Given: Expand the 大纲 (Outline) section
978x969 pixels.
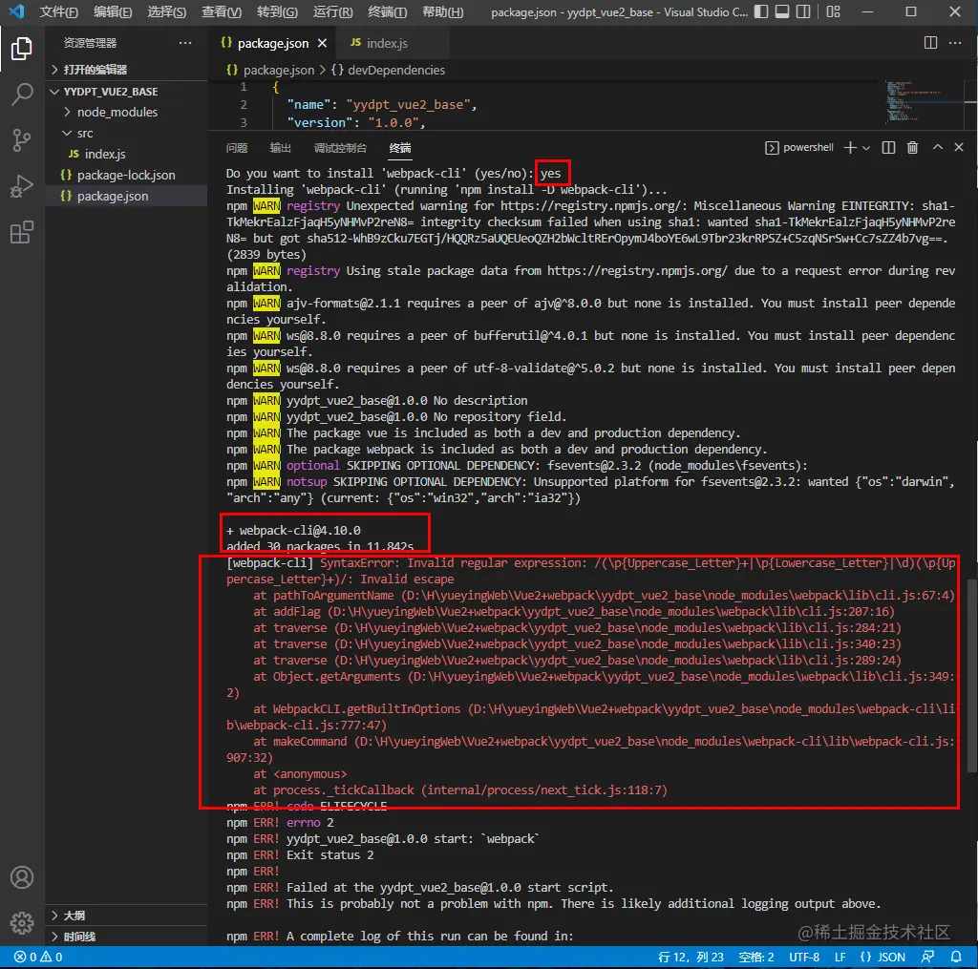Looking at the screenshot, I should tap(126, 916).
